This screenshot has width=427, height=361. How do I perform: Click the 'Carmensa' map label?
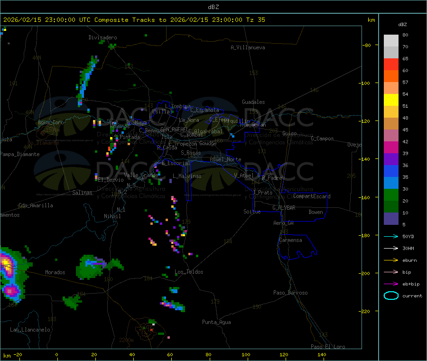coord(290,240)
